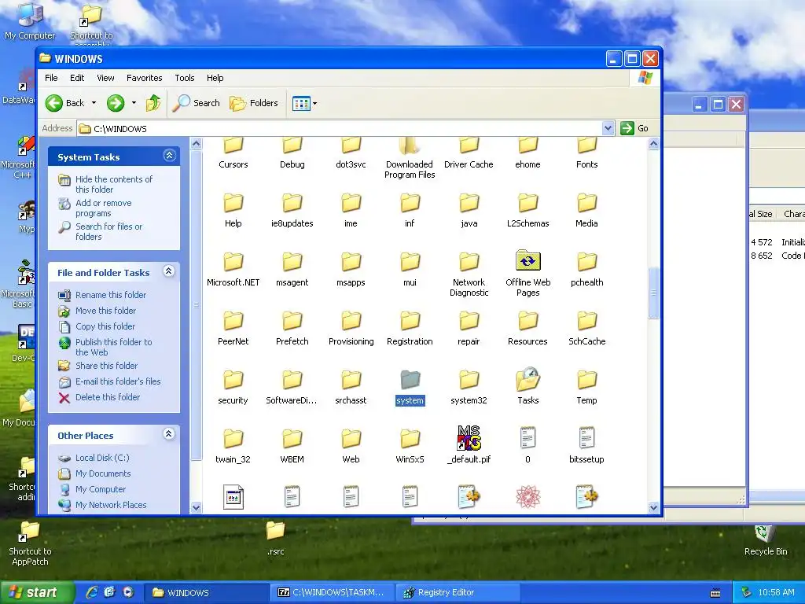Viewport: 805px width, 604px height.
Task: Collapse the Other Places panel
Action: pyautogui.click(x=169, y=434)
